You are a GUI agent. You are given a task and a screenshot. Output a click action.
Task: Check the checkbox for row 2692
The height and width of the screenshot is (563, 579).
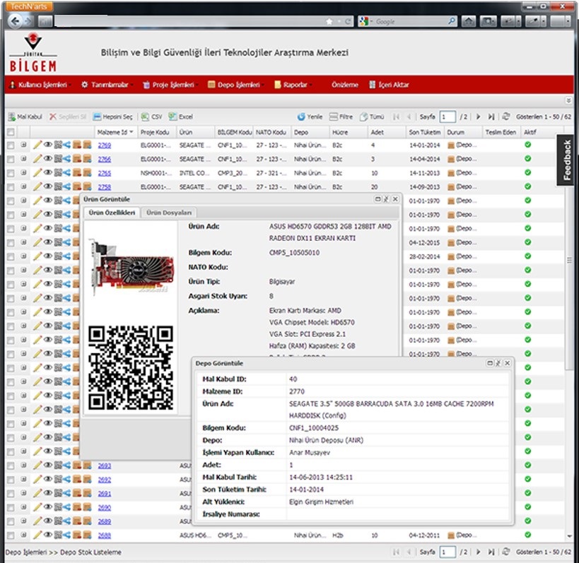pyautogui.click(x=11, y=480)
